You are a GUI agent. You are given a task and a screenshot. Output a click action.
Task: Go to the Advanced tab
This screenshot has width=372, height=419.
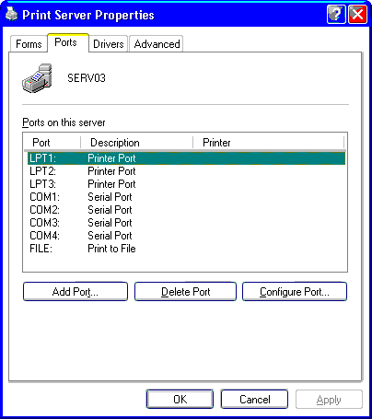pos(157,44)
